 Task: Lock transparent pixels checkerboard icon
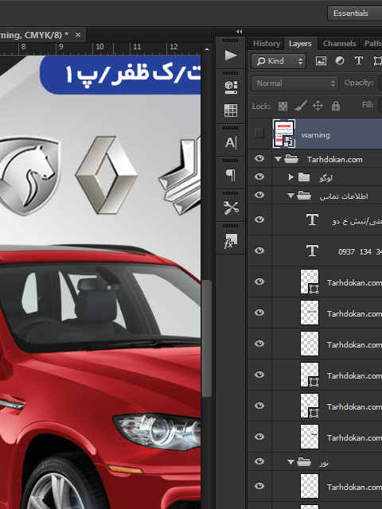point(283,106)
